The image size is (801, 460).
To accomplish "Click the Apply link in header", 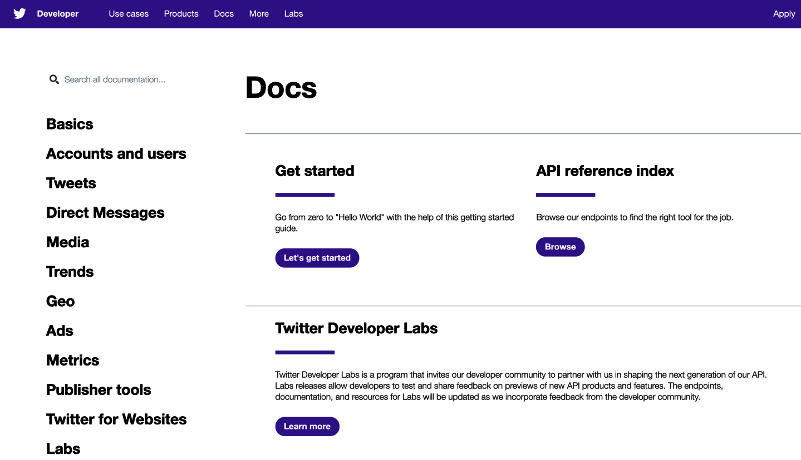I will click(784, 14).
